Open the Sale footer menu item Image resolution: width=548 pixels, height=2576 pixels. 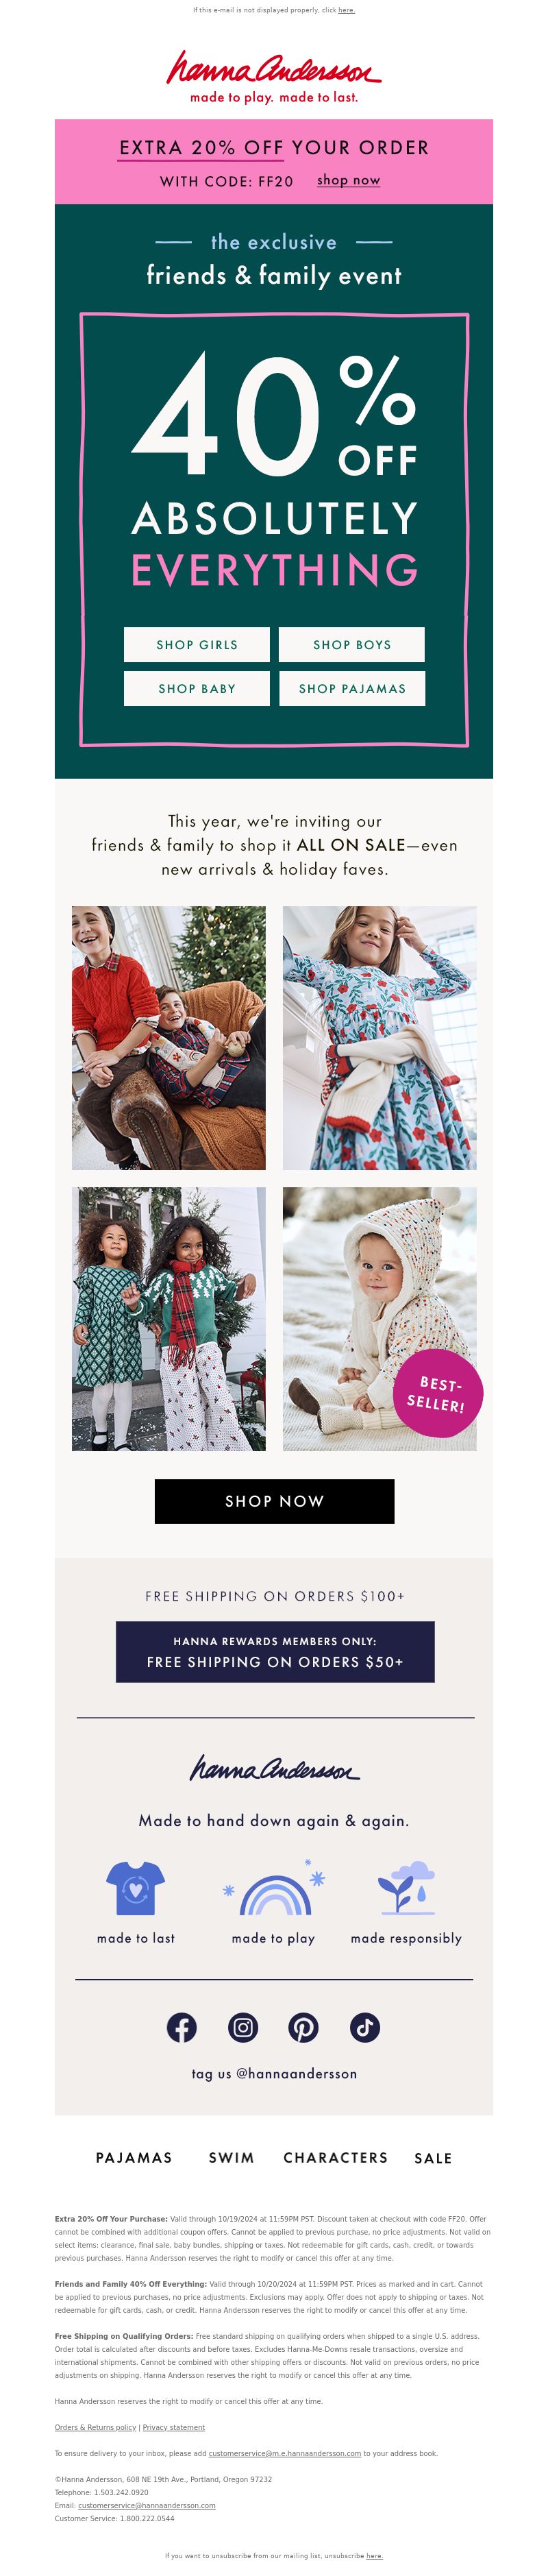[x=433, y=2158]
